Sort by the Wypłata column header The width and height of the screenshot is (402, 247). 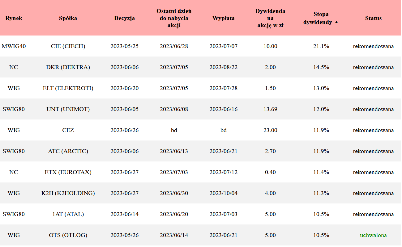[x=223, y=18]
